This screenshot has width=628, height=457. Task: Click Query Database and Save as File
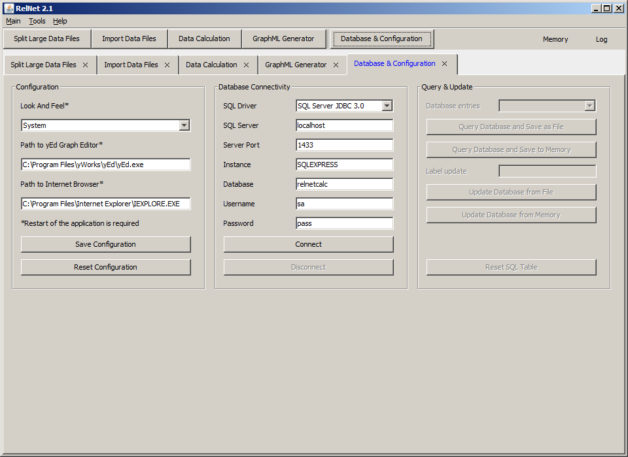511,127
